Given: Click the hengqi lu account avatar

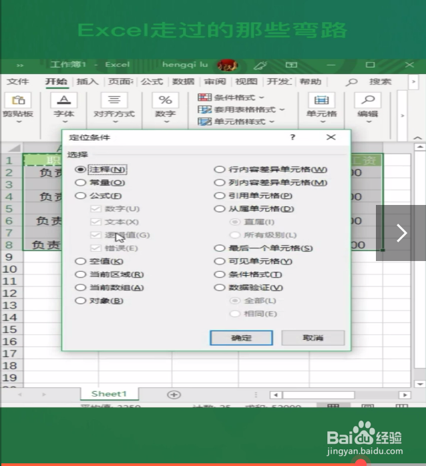Looking at the screenshot, I should point(228,65).
